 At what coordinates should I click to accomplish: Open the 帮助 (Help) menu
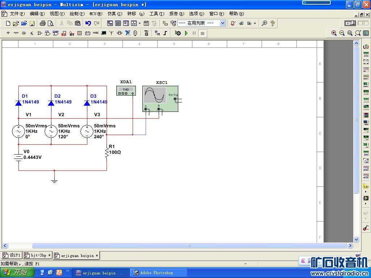[x=236, y=14]
